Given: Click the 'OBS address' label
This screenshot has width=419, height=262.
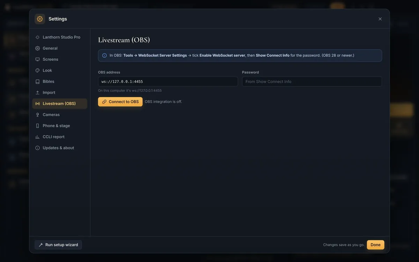Looking at the screenshot, I should pos(109,72).
